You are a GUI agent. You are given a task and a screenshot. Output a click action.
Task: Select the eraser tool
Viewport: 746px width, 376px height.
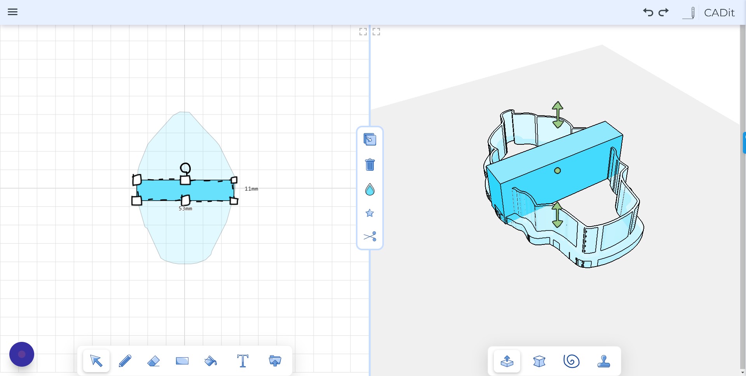154,361
